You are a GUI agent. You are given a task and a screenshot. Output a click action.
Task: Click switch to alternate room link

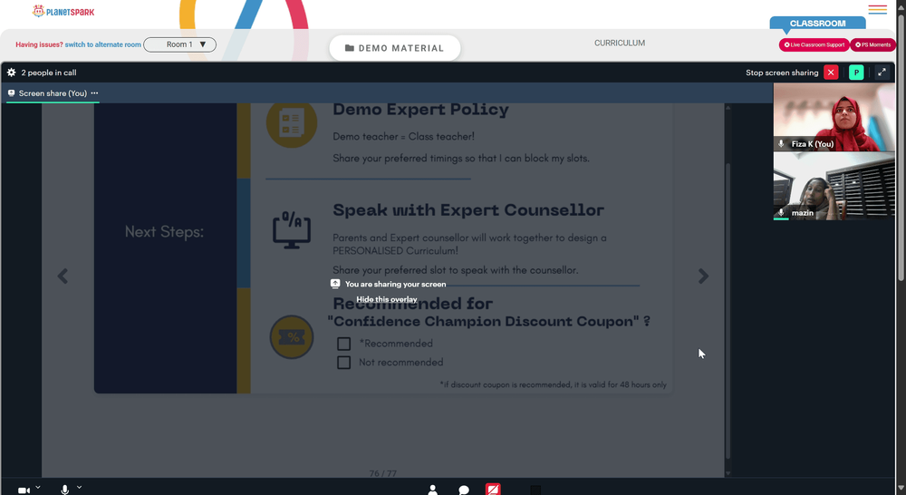point(103,44)
